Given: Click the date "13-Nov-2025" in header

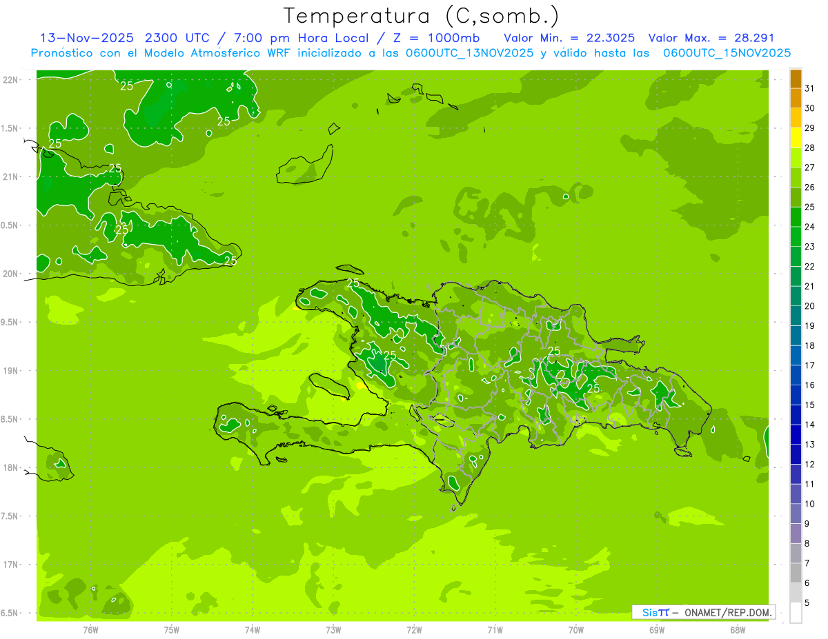Looking at the screenshot, I should click(x=88, y=38).
